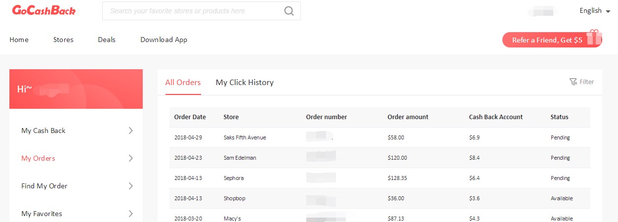The width and height of the screenshot is (618, 222).
Task: Click Pending status of Saks Fifth Avenue order
Action: coord(560,137)
